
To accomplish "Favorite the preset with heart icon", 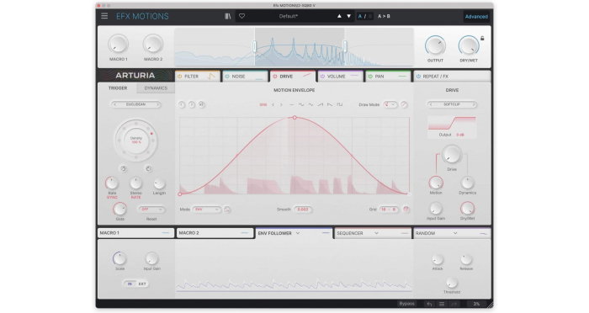I will pos(242,16).
